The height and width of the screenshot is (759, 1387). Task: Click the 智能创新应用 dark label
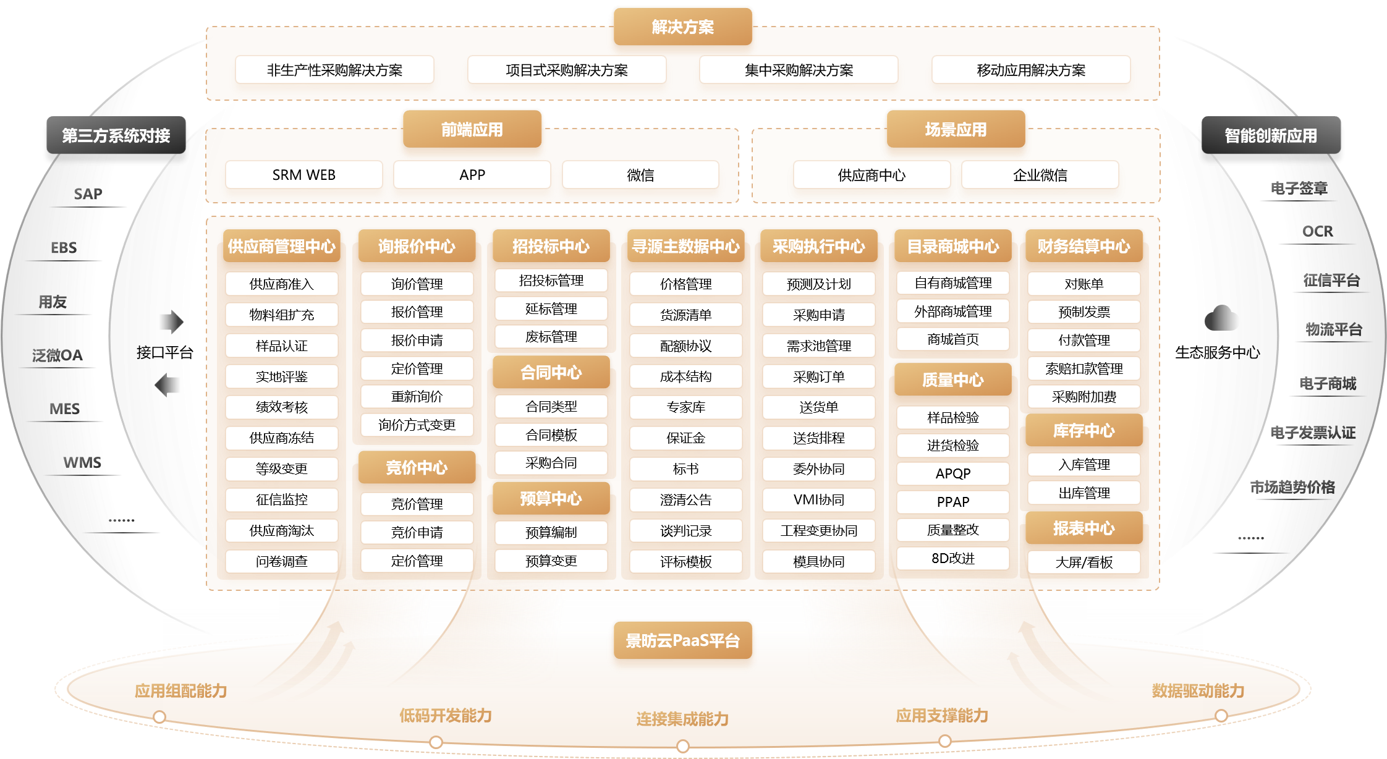coord(1271,135)
